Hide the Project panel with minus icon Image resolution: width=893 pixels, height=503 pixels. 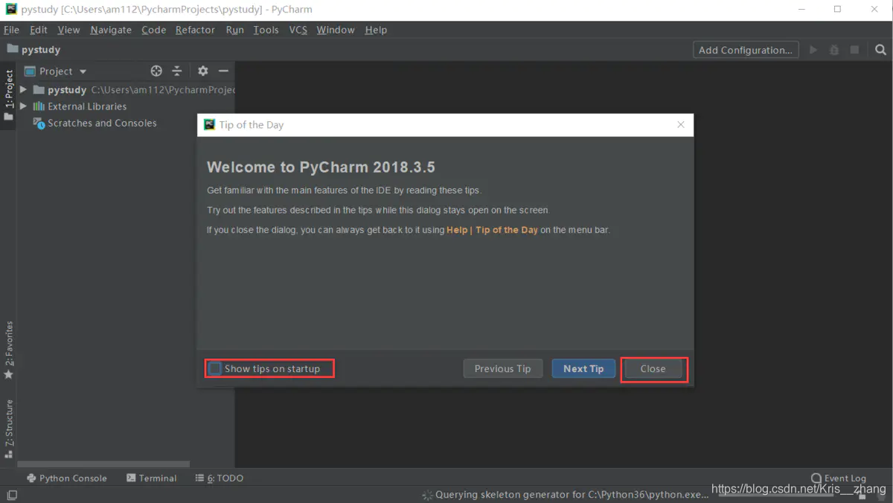(223, 71)
